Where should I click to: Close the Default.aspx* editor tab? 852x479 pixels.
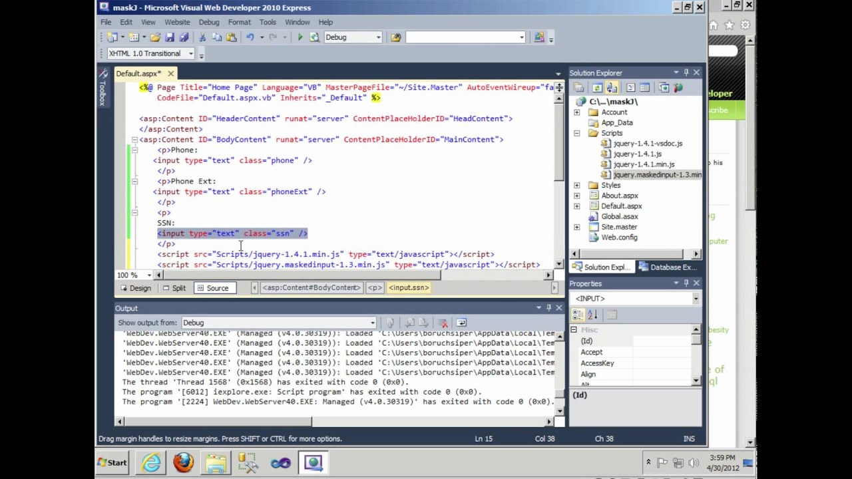(x=170, y=73)
